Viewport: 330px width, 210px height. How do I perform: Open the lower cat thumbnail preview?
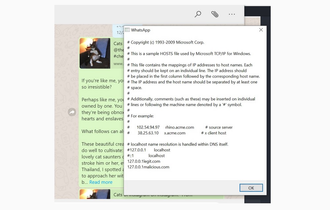tap(95, 194)
